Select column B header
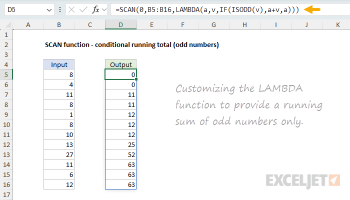The width and height of the screenshot is (350, 200). [x=58, y=24]
